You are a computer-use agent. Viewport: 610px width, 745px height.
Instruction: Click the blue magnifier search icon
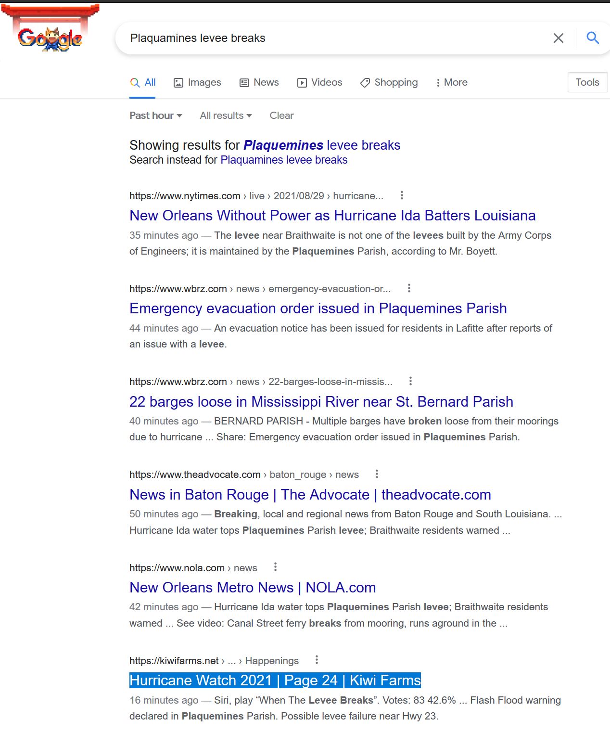coord(593,38)
